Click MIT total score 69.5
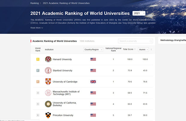This screenshot has height=121, width=186. tap(130, 93)
